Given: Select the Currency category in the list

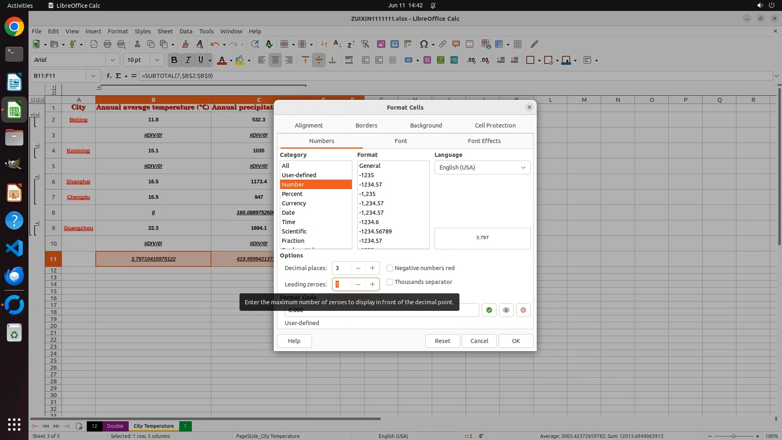Looking at the screenshot, I should 294,203.
